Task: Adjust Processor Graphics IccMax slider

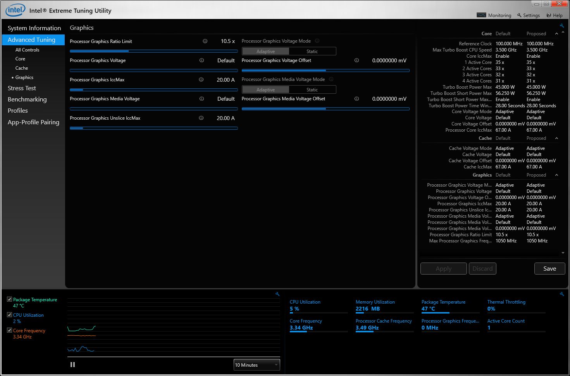Action: click(154, 89)
